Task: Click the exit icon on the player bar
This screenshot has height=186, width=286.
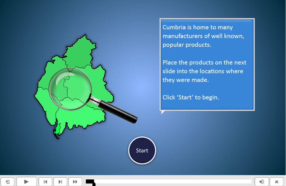Action: (7, 182)
